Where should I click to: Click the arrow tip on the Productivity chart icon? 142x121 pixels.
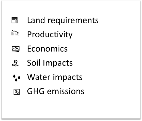(17, 33)
